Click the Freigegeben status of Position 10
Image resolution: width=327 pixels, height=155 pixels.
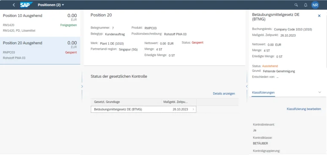(68, 25)
